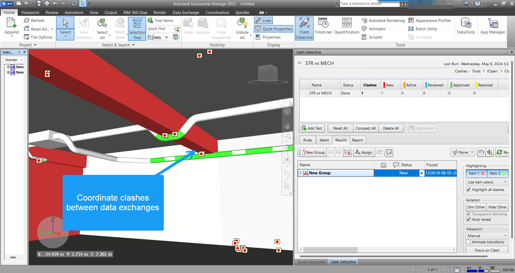515x273 pixels.
Task: Click the Refresh icon in Project panel
Action: [27, 21]
